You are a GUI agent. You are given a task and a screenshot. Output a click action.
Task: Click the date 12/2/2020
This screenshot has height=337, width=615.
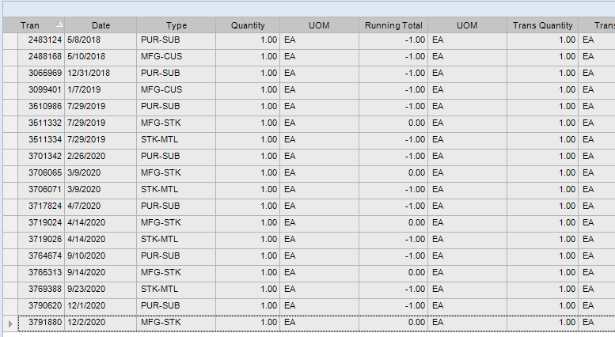click(x=86, y=322)
